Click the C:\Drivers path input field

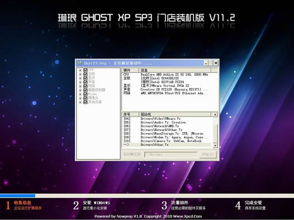pyautogui.click(x=170, y=154)
